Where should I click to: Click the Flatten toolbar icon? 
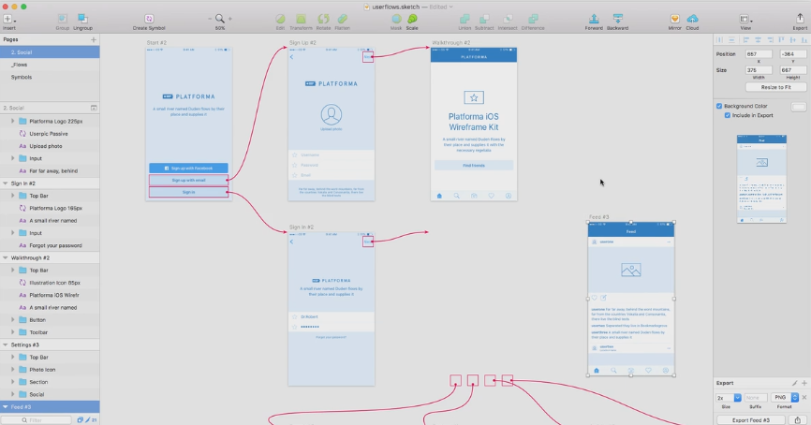pos(343,19)
